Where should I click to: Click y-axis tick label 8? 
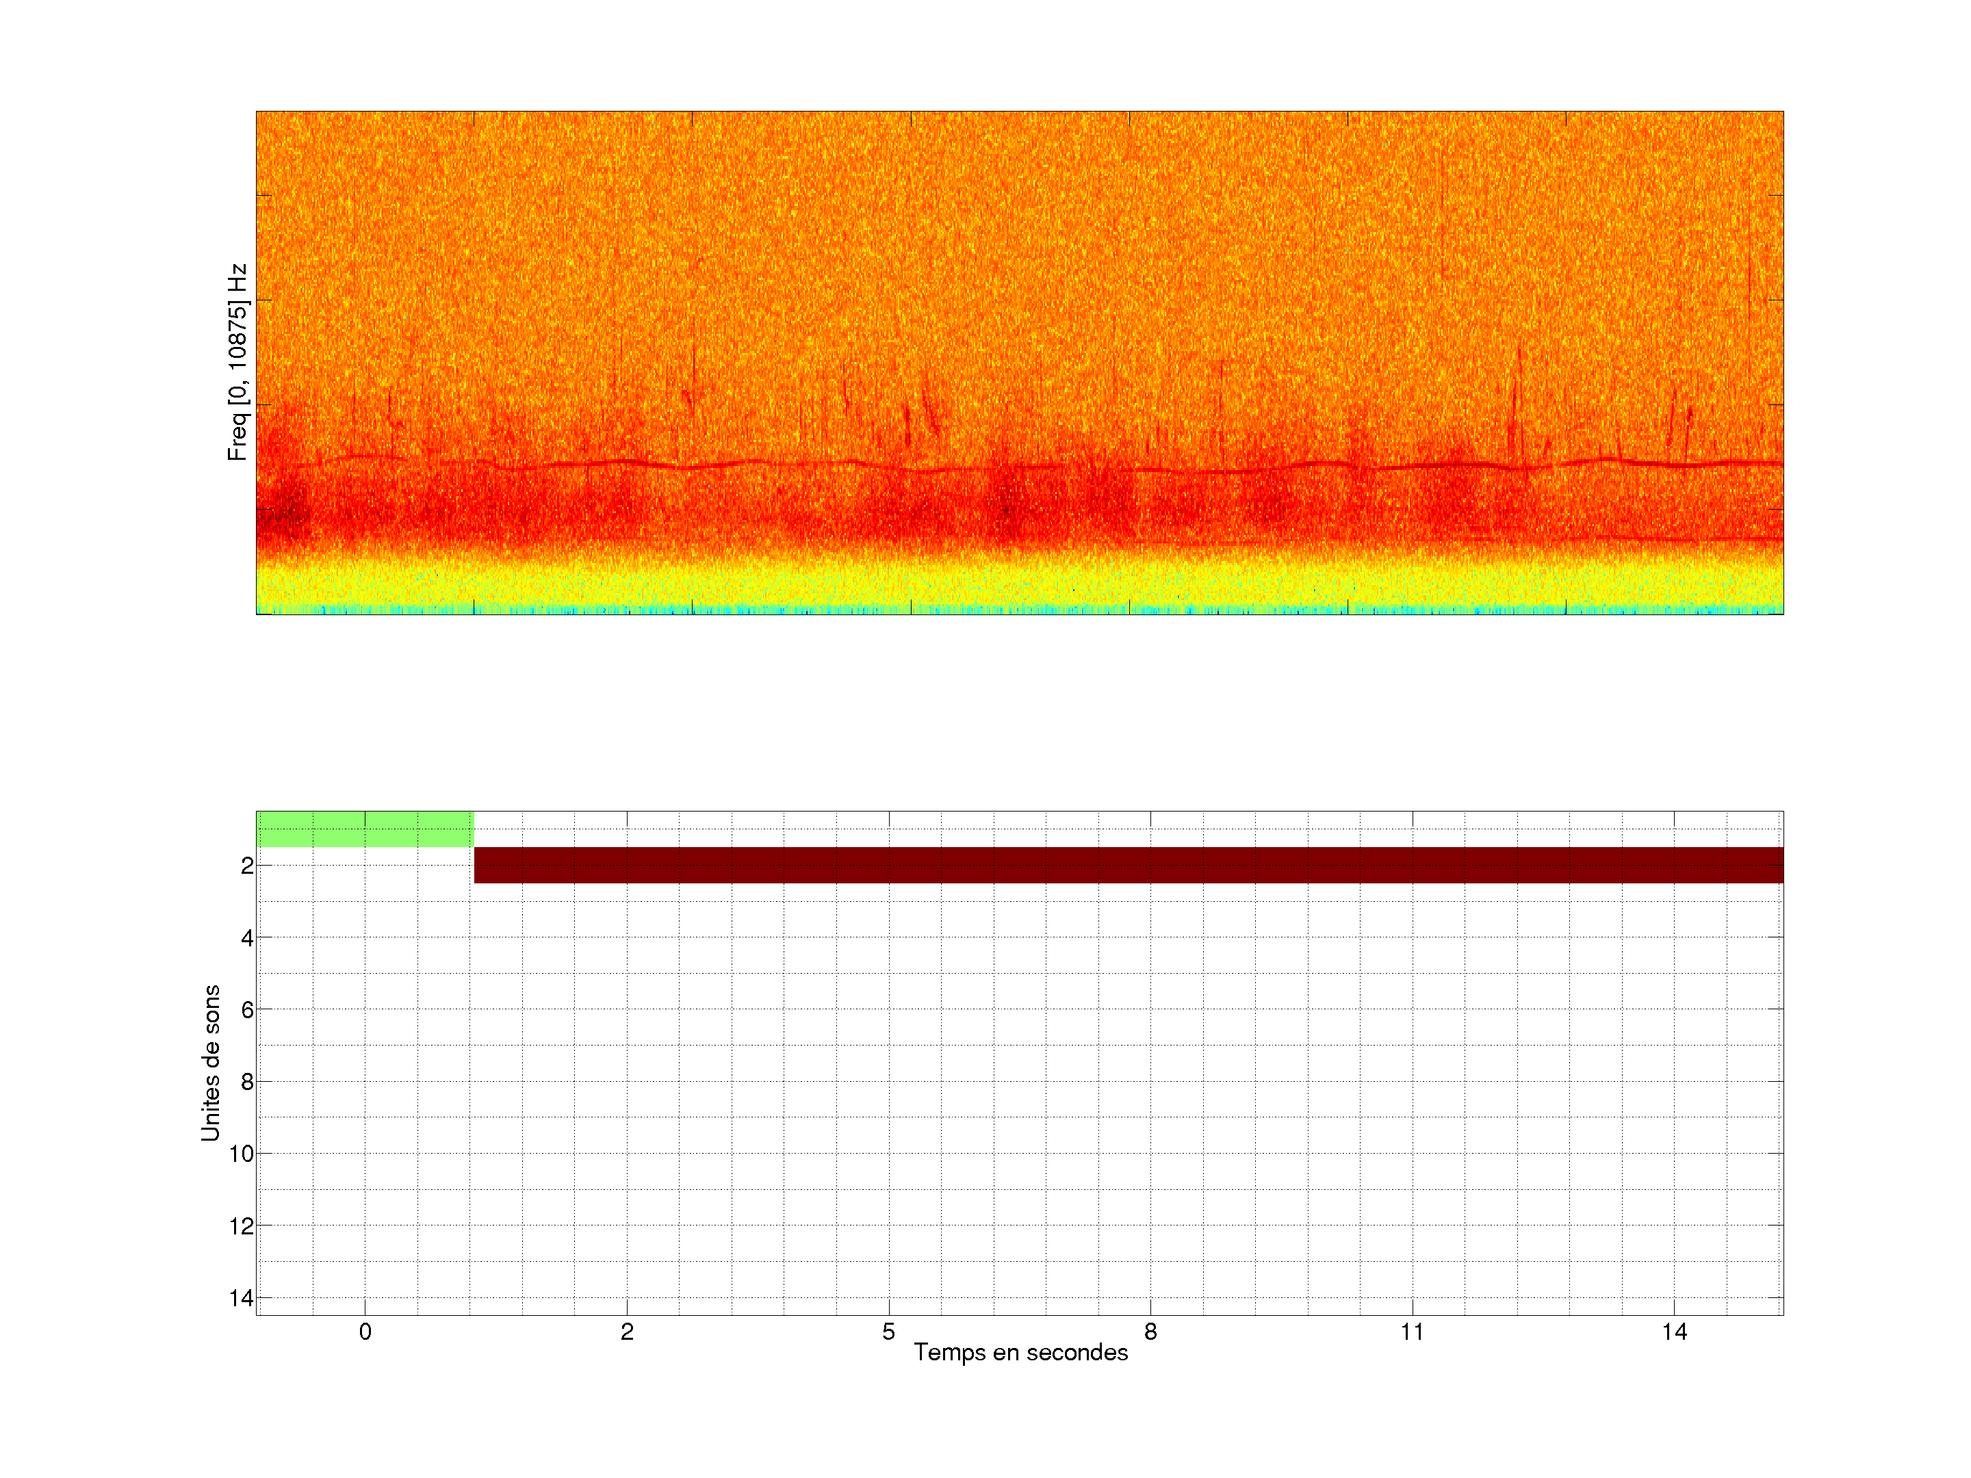247,1082
